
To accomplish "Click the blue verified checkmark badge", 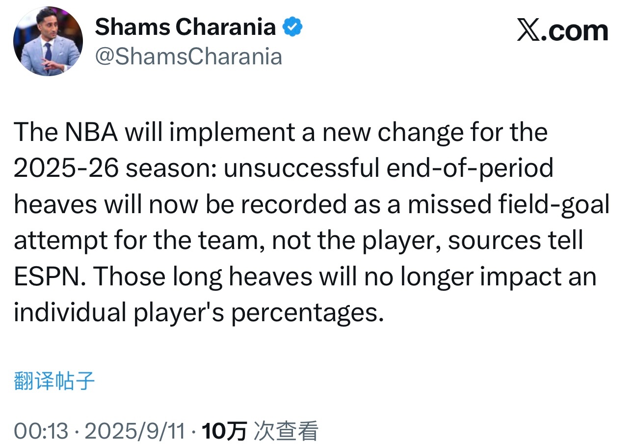I will [293, 27].
